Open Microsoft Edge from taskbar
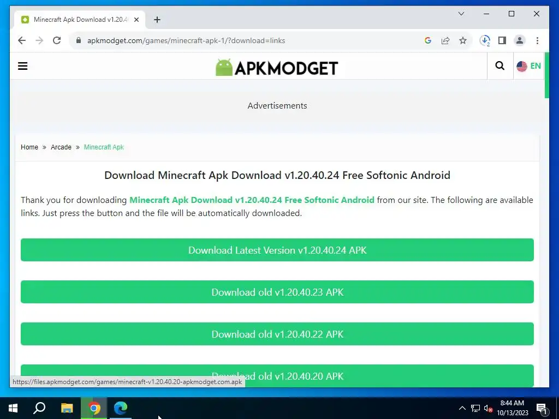559x419 pixels. [x=121, y=408]
